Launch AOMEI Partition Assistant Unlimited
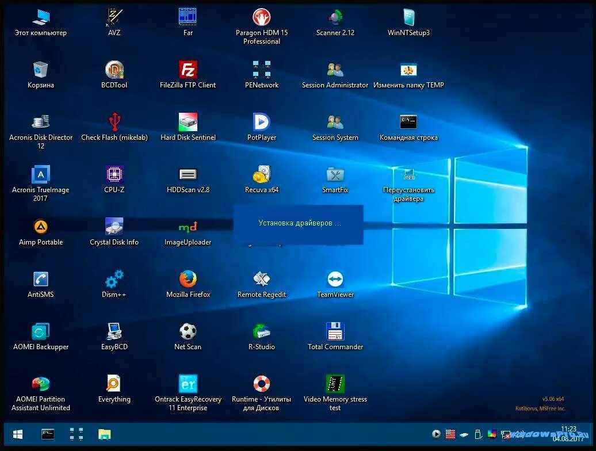The width and height of the screenshot is (596, 451). (41, 393)
